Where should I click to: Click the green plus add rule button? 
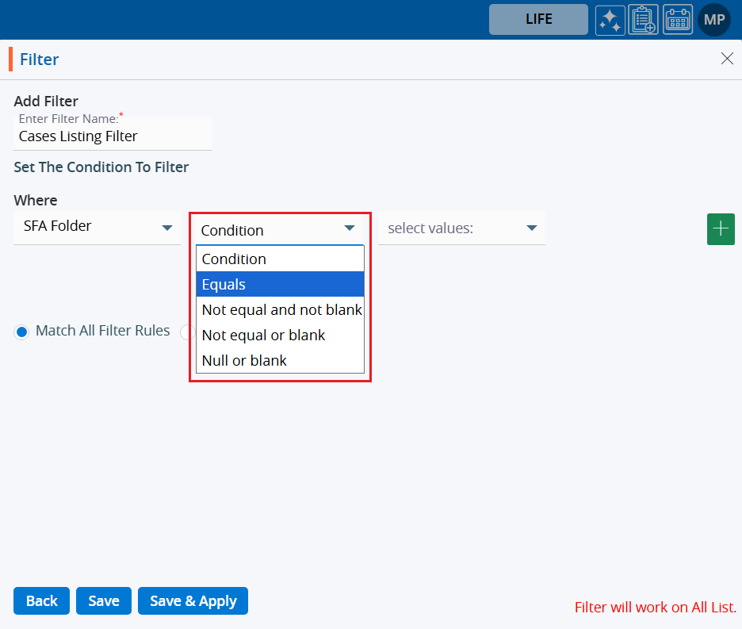[721, 229]
